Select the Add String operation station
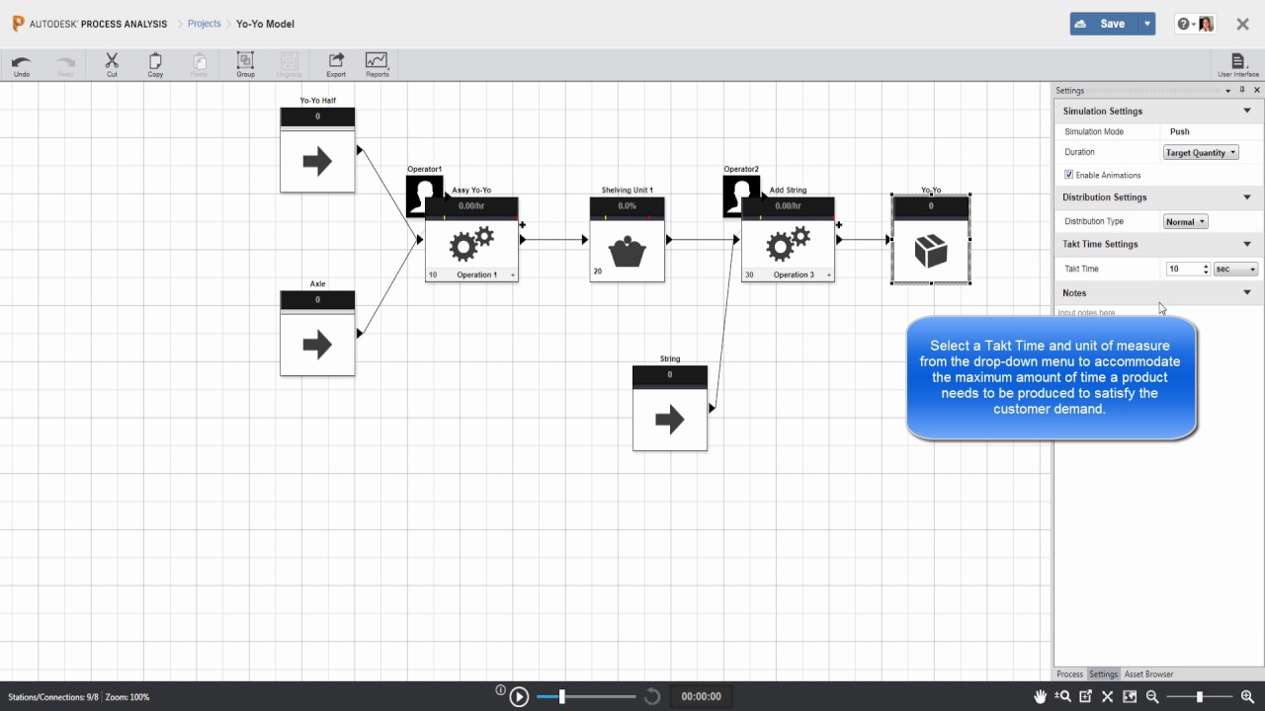Screen dimensions: 1265x711 click(788, 240)
